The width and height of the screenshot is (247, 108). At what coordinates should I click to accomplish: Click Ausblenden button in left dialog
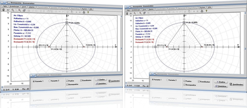pos(114,81)
